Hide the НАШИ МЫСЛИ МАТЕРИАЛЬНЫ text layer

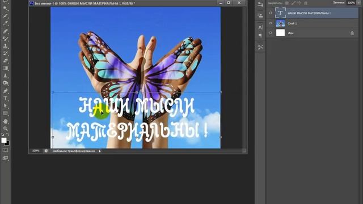[x=271, y=13]
